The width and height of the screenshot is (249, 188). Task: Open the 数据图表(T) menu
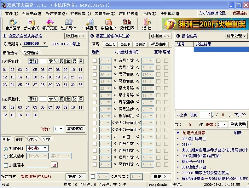[105, 14]
